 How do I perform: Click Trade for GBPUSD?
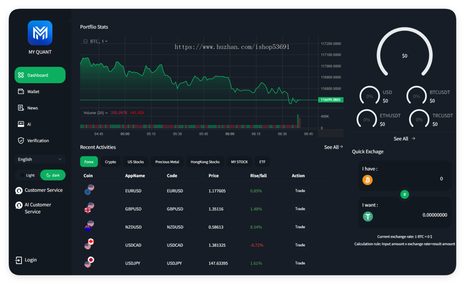click(300, 209)
